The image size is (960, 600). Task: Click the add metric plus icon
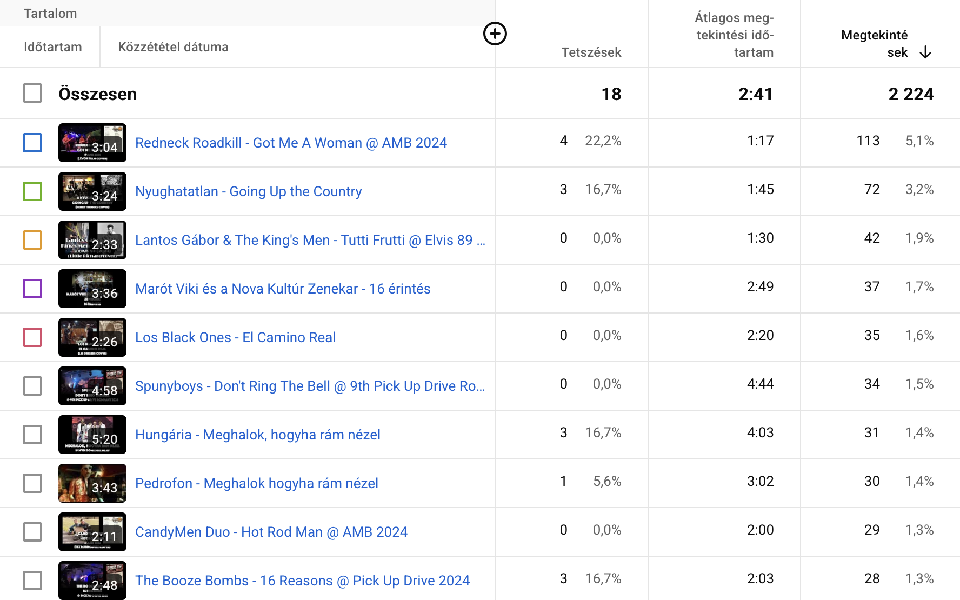point(495,34)
